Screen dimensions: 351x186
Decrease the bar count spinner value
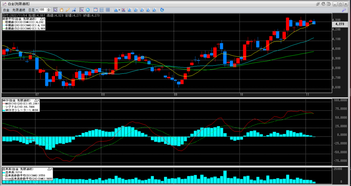(x=49, y=11)
